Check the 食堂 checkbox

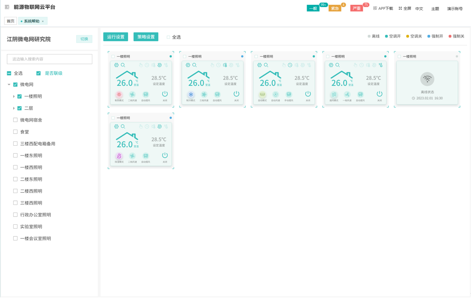16,132
